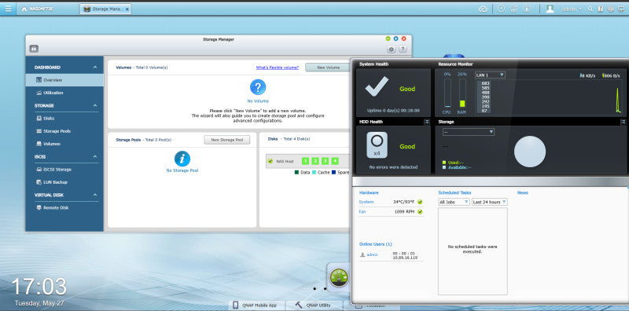Screen dimensions: 629x311
Task: Click the No Volume question icon
Action: [x=258, y=87]
